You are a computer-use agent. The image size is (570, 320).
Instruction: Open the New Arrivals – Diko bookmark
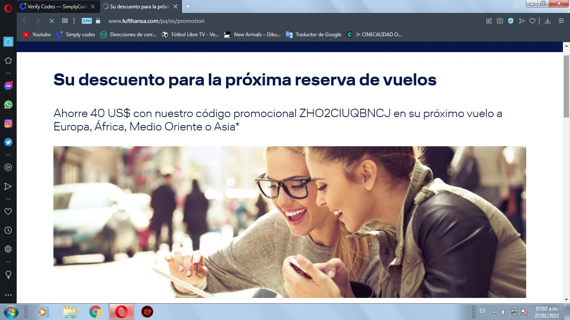(252, 35)
